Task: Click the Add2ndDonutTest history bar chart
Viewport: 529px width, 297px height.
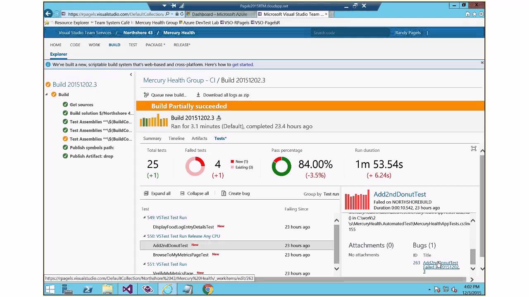Action: click(x=357, y=200)
